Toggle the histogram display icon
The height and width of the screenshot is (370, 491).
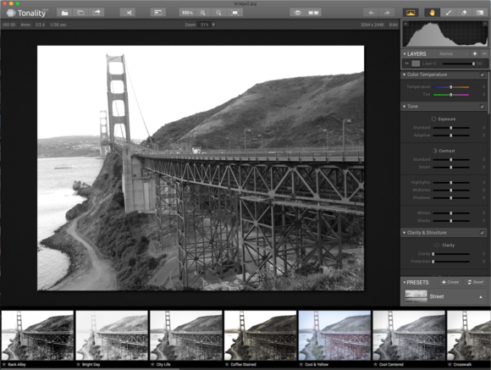tap(411, 13)
